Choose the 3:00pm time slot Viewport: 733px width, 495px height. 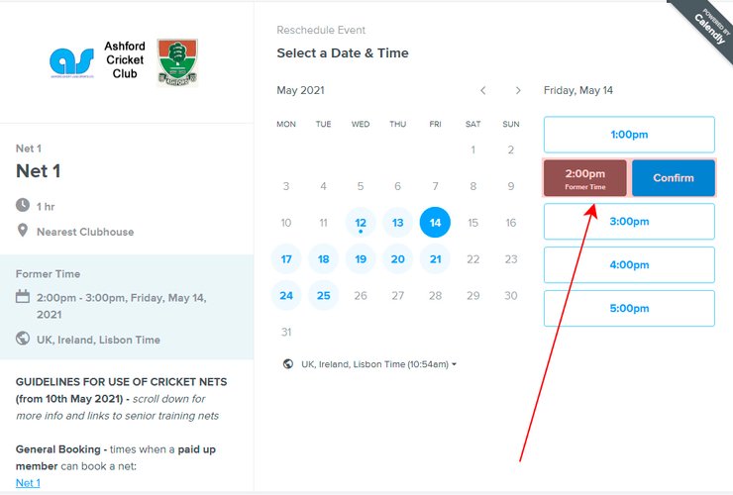(x=629, y=222)
